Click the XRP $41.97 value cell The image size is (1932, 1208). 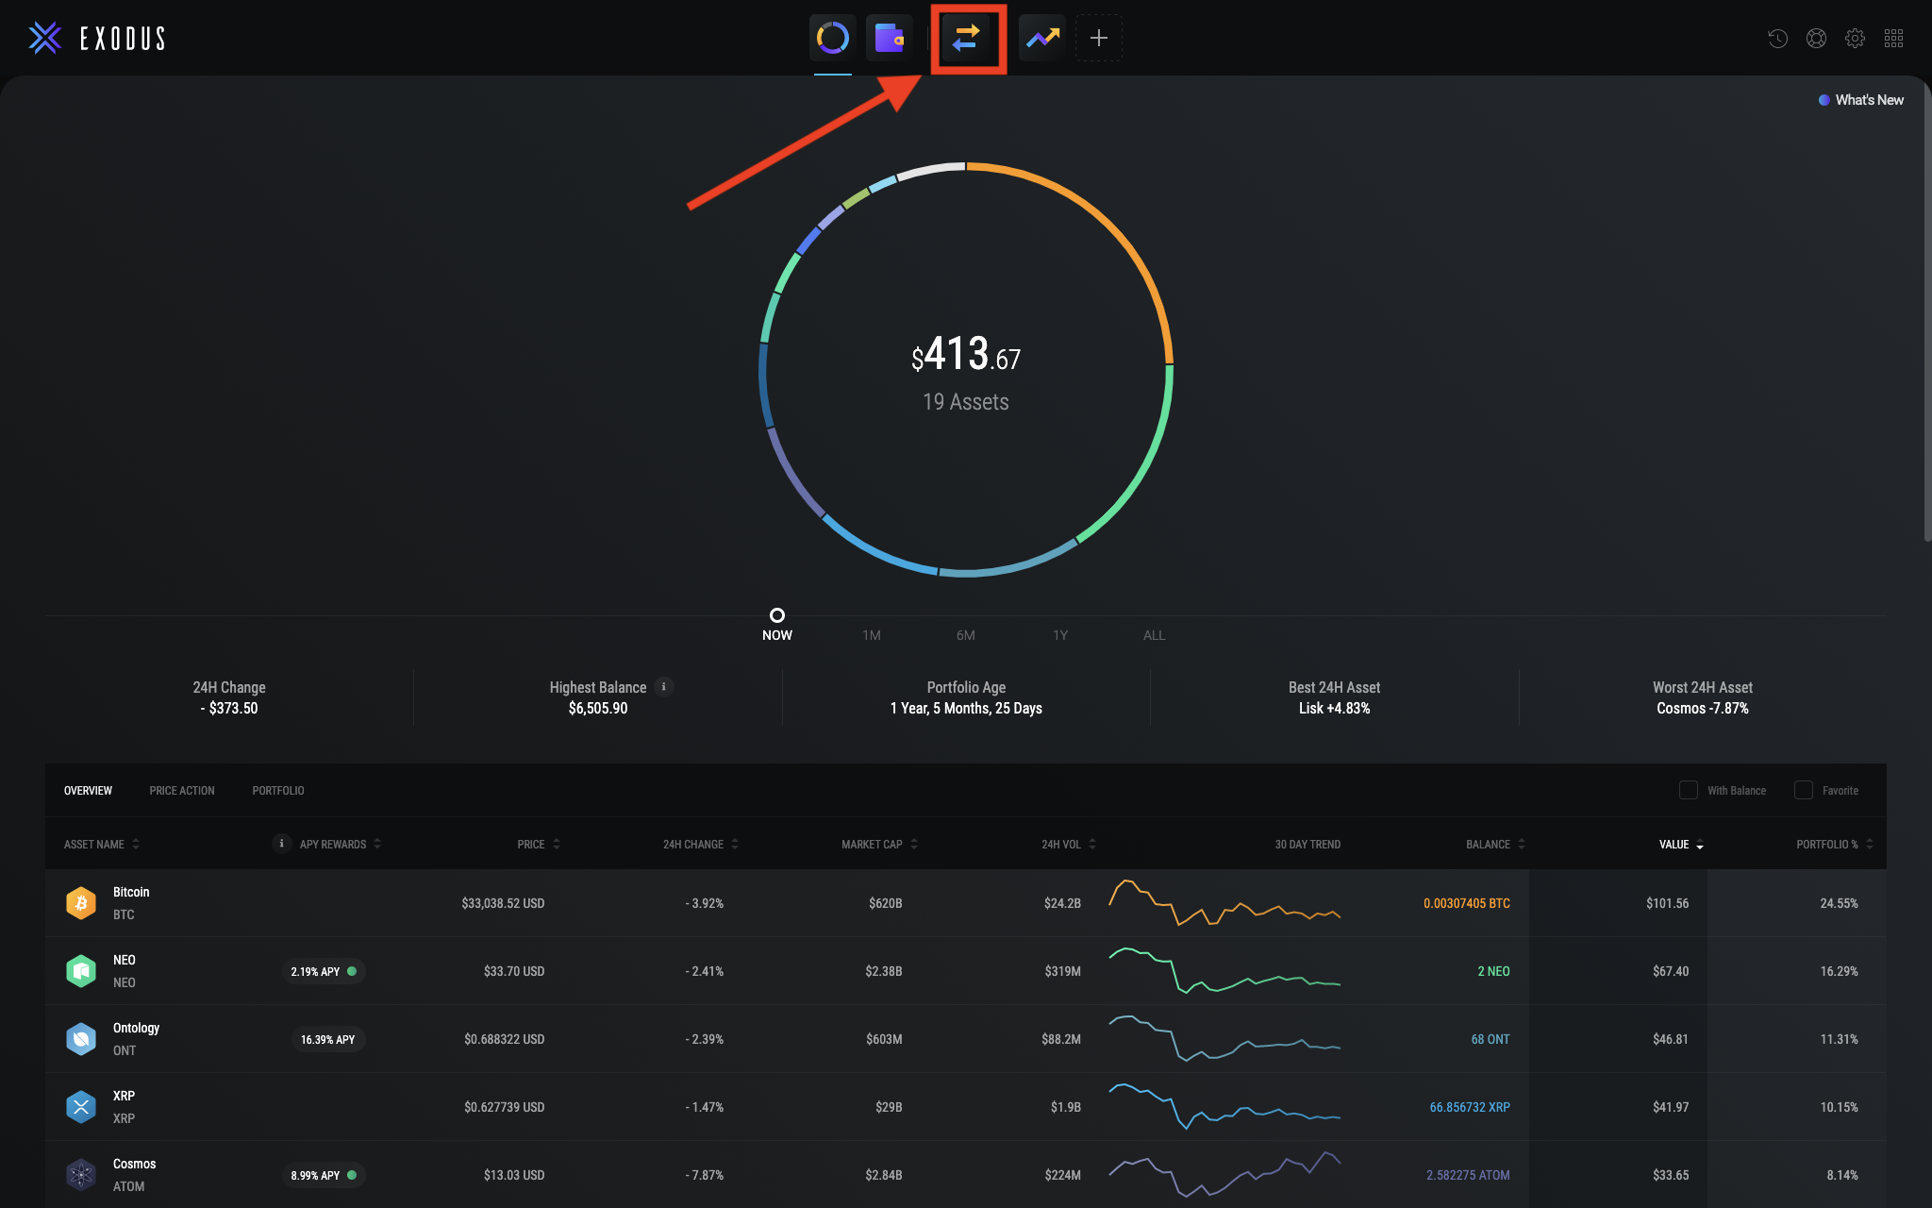pos(1671,1107)
